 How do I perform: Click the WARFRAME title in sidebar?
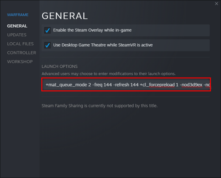click(x=18, y=15)
